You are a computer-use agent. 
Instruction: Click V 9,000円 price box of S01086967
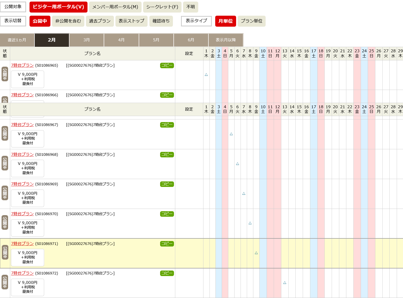[27, 139]
